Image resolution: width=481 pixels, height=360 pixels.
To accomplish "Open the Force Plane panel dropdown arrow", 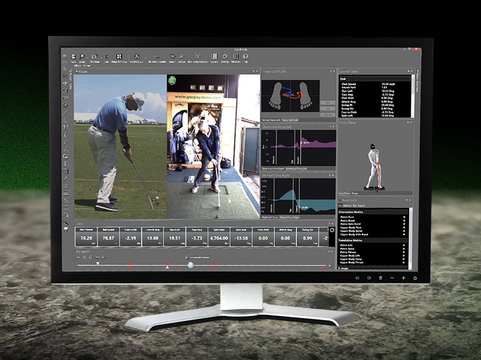I will (x=408, y=122).
